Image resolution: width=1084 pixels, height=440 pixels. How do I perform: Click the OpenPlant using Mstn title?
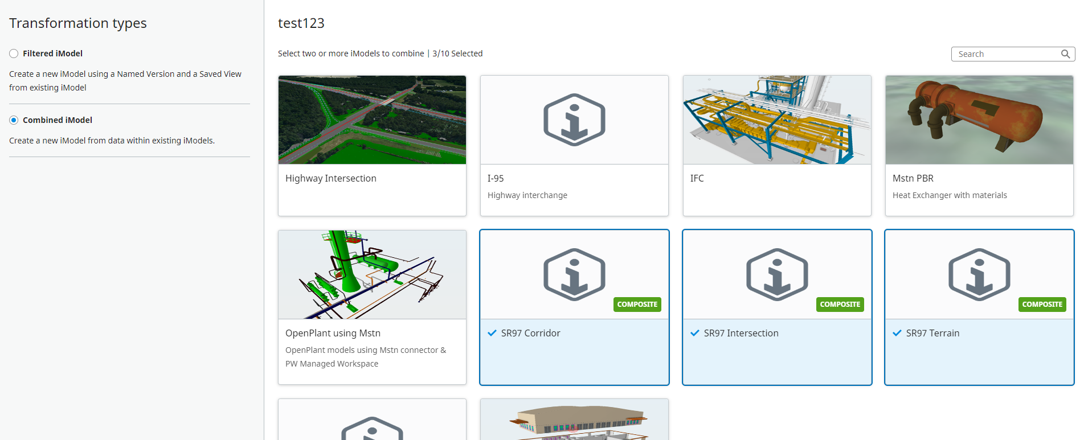pos(333,333)
